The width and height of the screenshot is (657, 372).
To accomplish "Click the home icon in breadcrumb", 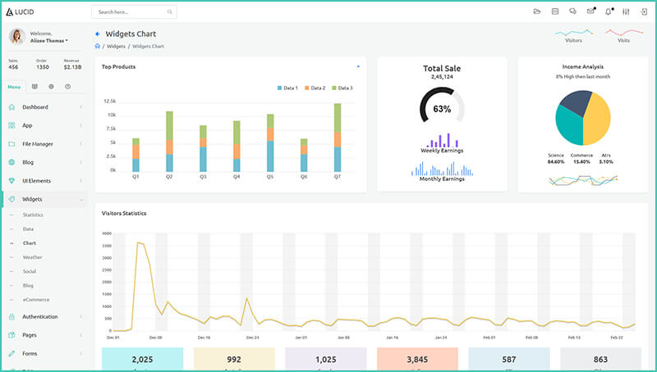I will click(x=98, y=46).
